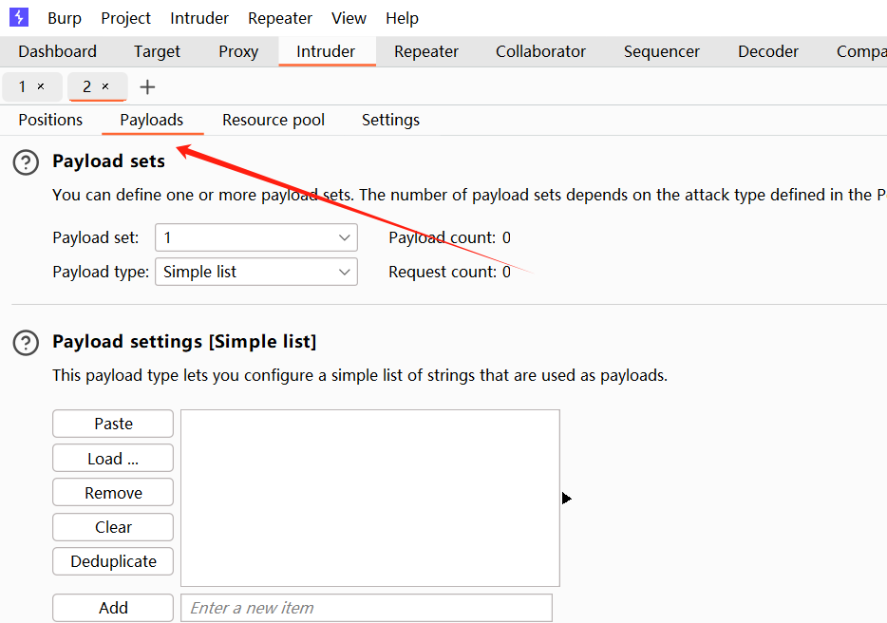Switch to the Proxy tab
The image size is (887, 623).
238,51
